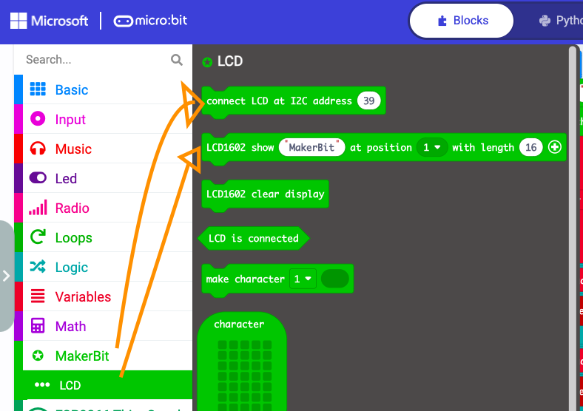
Task: Click the LCD1602 show block label
Action: [240, 148]
